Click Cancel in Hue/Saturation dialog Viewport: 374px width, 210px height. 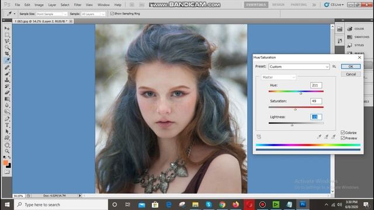(x=351, y=74)
